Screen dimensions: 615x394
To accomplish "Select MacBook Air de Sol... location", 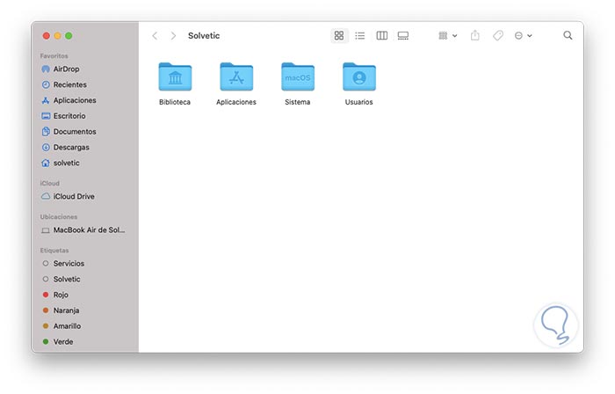I will (84, 230).
